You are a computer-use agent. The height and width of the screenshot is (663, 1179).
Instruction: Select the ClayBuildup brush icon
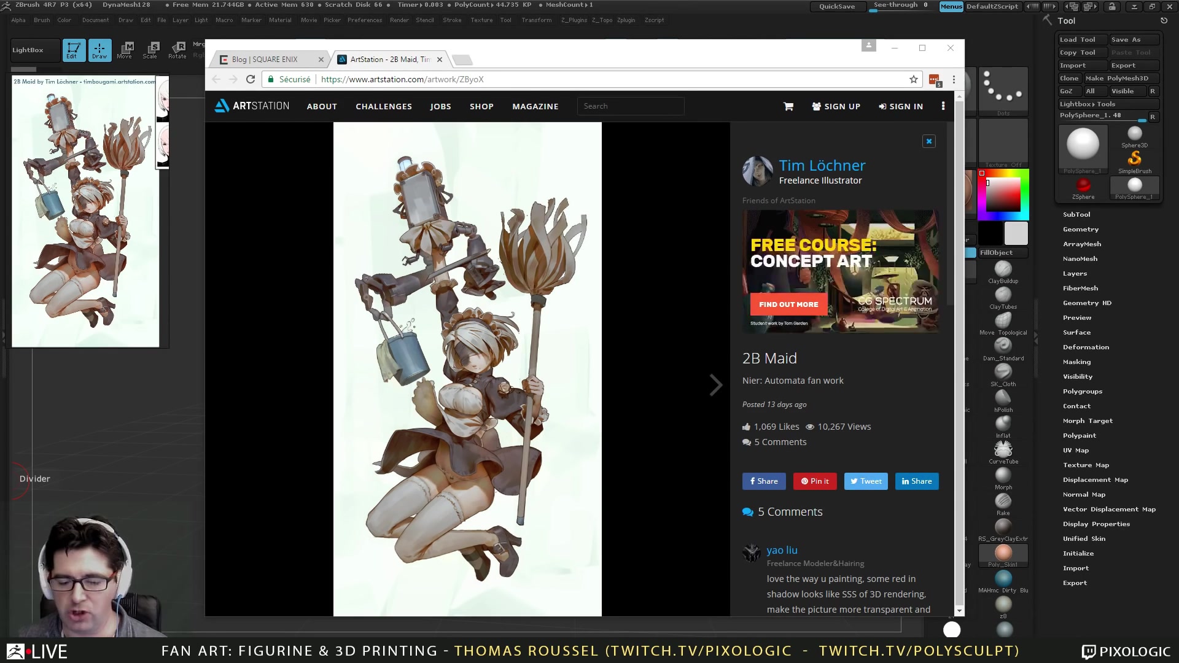[1003, 269]
